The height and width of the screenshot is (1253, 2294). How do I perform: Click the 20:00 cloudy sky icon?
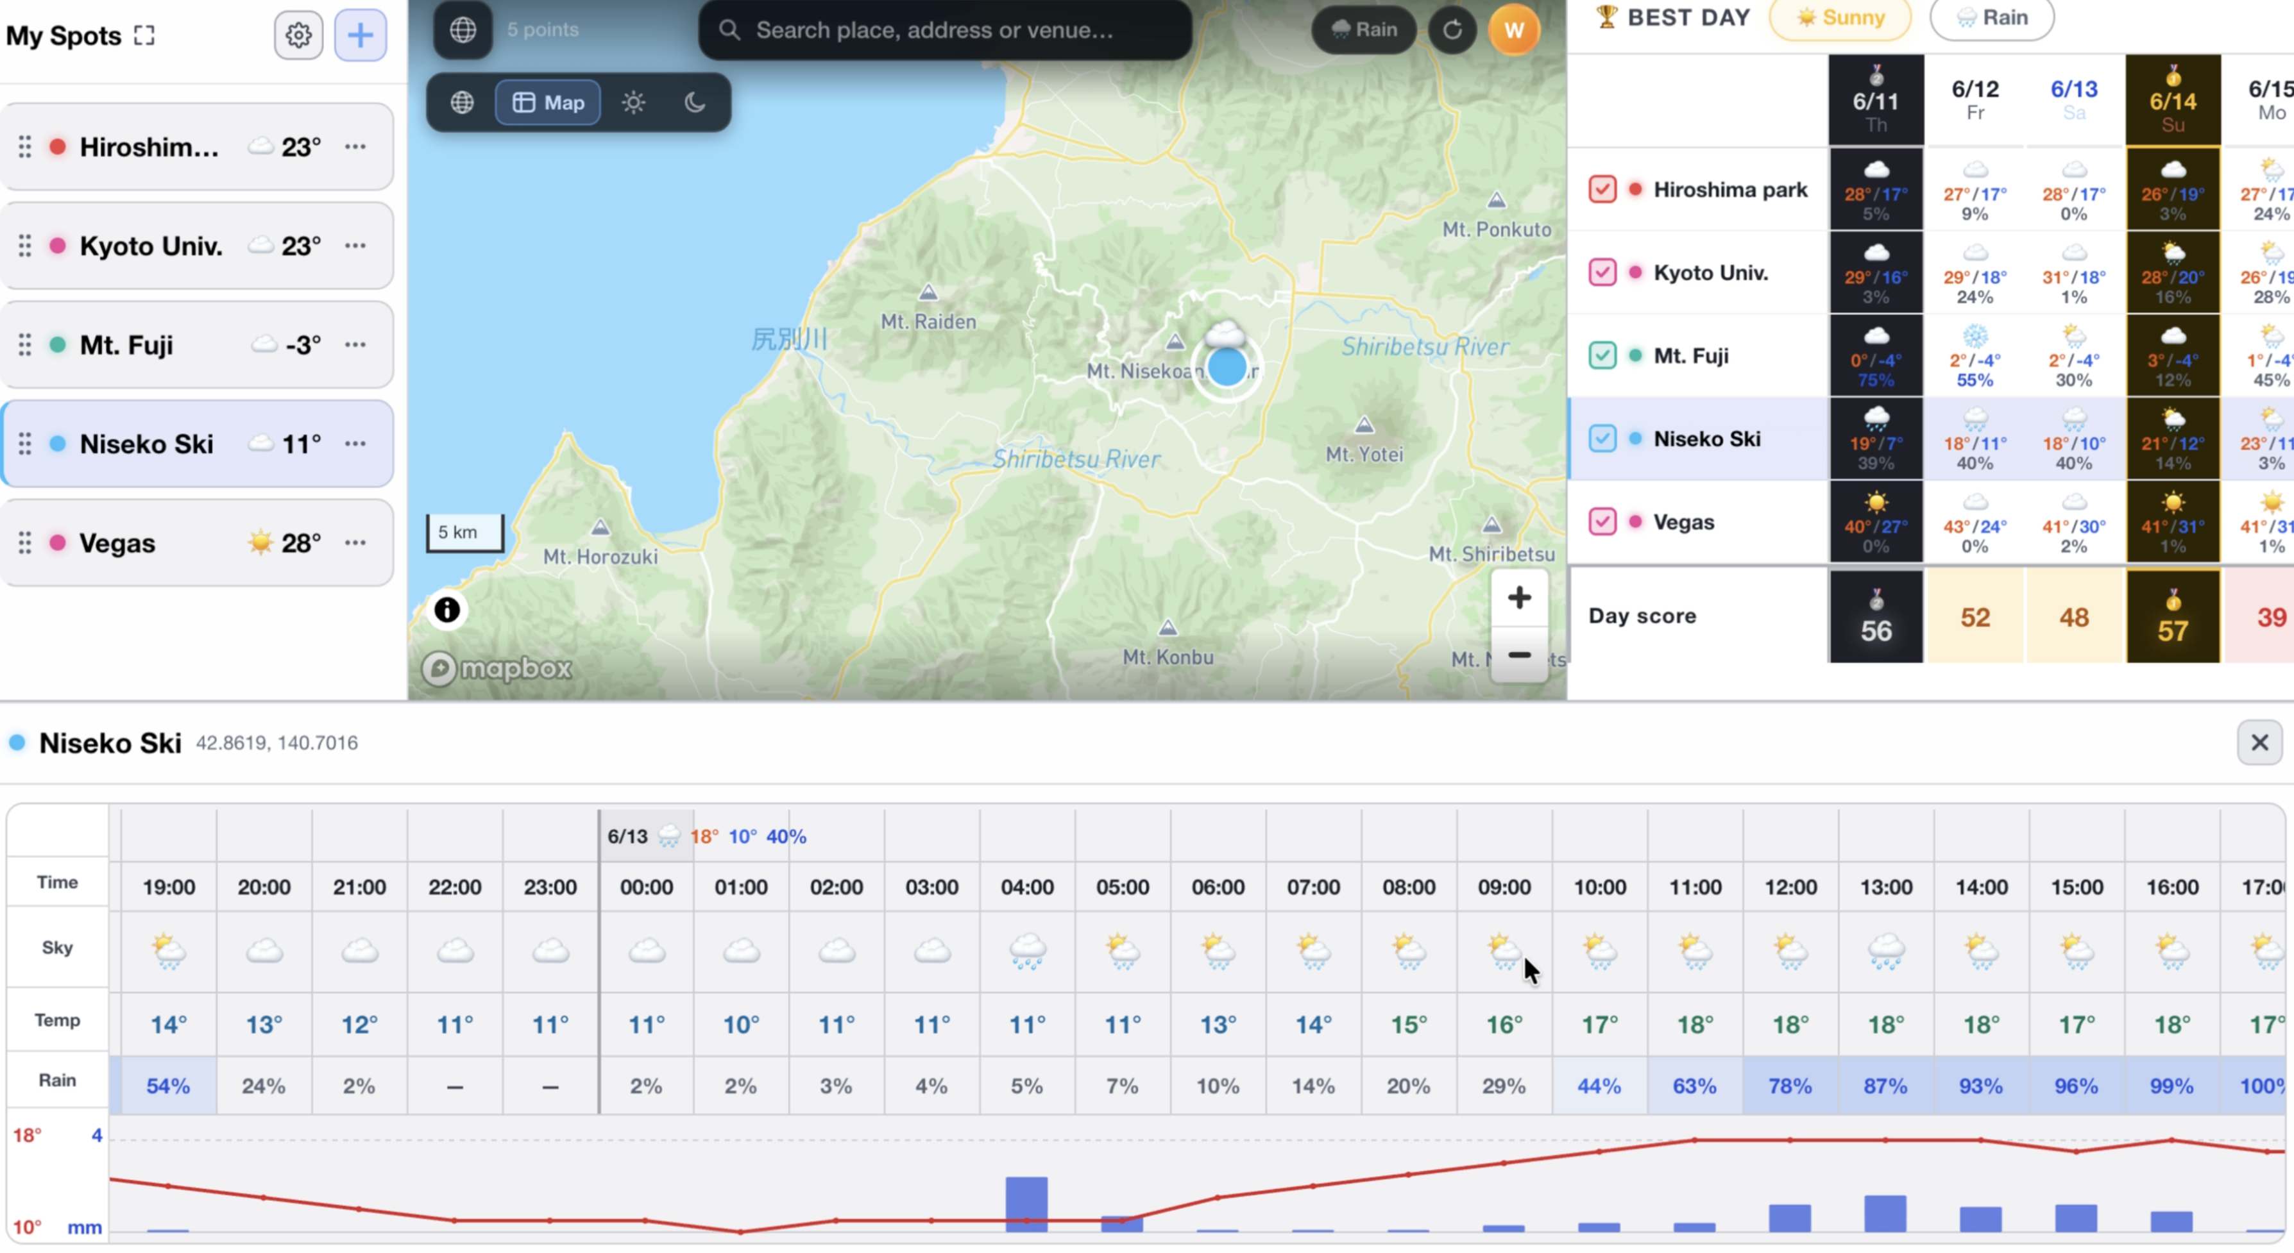click(264, 950)
